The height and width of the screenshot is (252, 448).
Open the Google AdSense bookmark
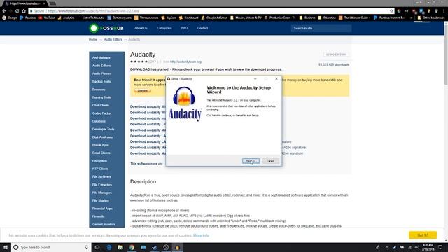(x=214, y=17)
